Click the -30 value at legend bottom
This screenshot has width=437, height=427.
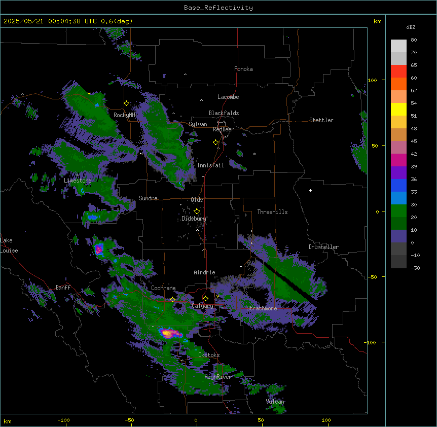415,268
